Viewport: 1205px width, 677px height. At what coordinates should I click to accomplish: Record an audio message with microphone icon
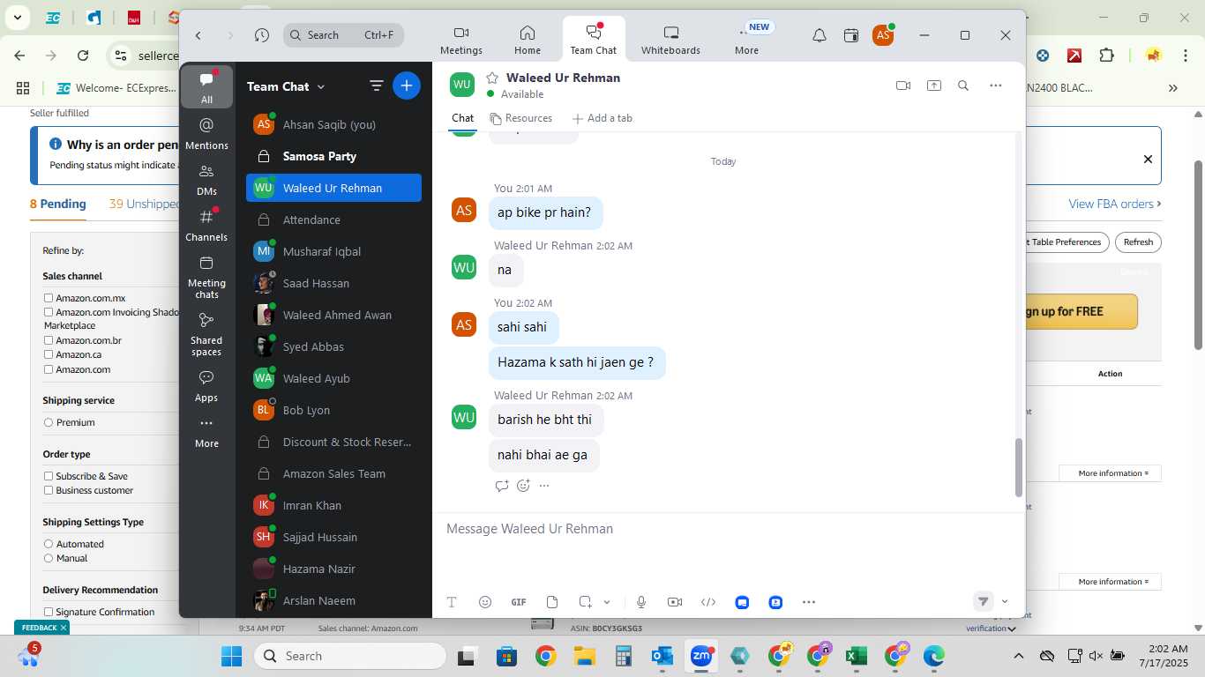pyautogui.click(x=641, y=602)
